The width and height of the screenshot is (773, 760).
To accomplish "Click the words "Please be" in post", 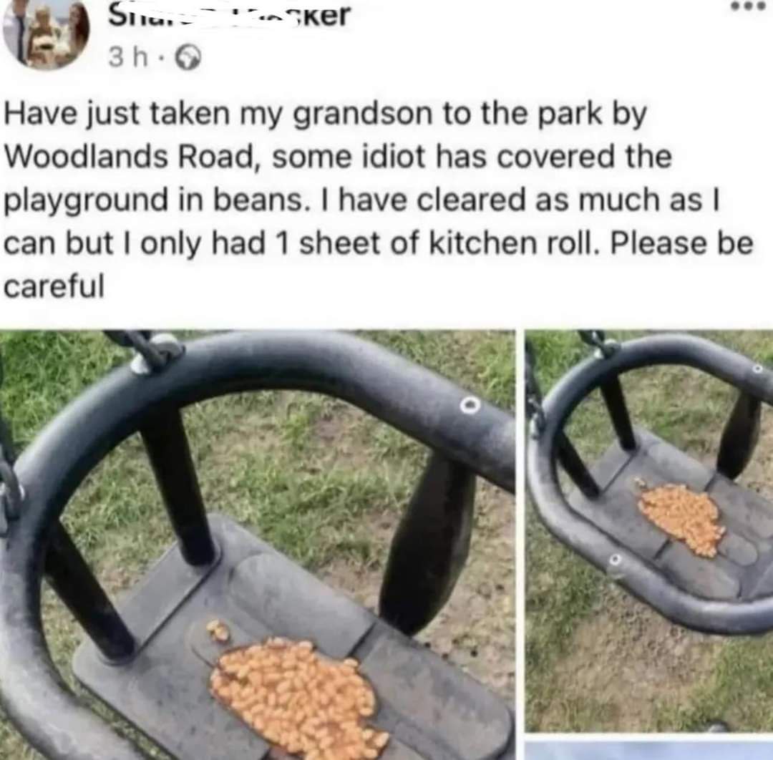I will pos(682,243).
